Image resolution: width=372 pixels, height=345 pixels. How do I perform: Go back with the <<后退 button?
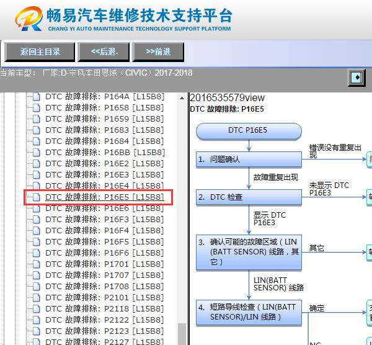click(104, 52)
